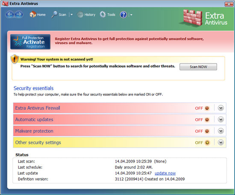This screenshot has width=235, height=195.
Task: Expand the Other security settings section
Action: pos(221,143)
